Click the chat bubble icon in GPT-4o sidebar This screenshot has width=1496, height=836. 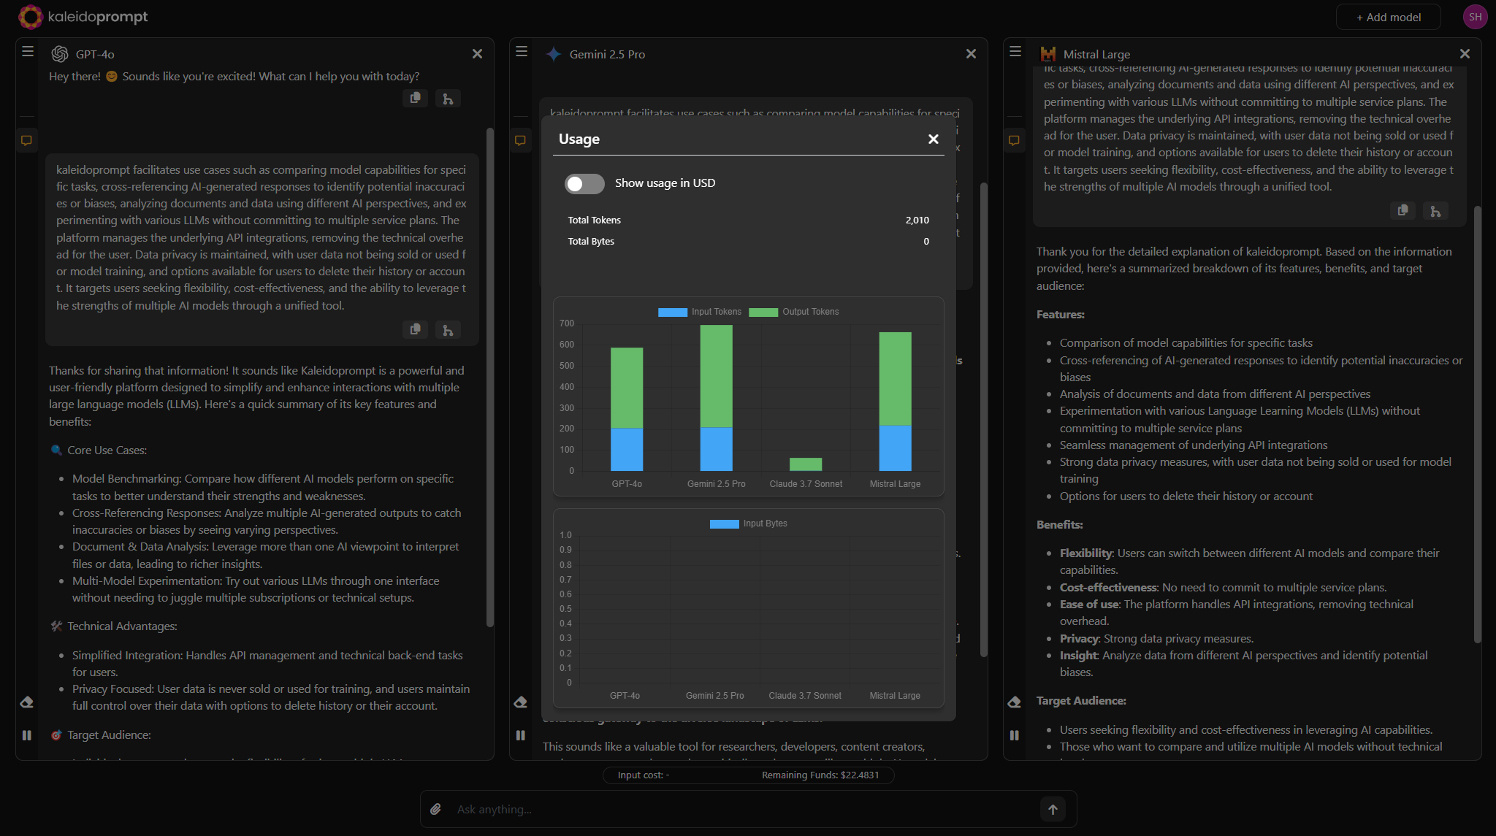point(27,140)
